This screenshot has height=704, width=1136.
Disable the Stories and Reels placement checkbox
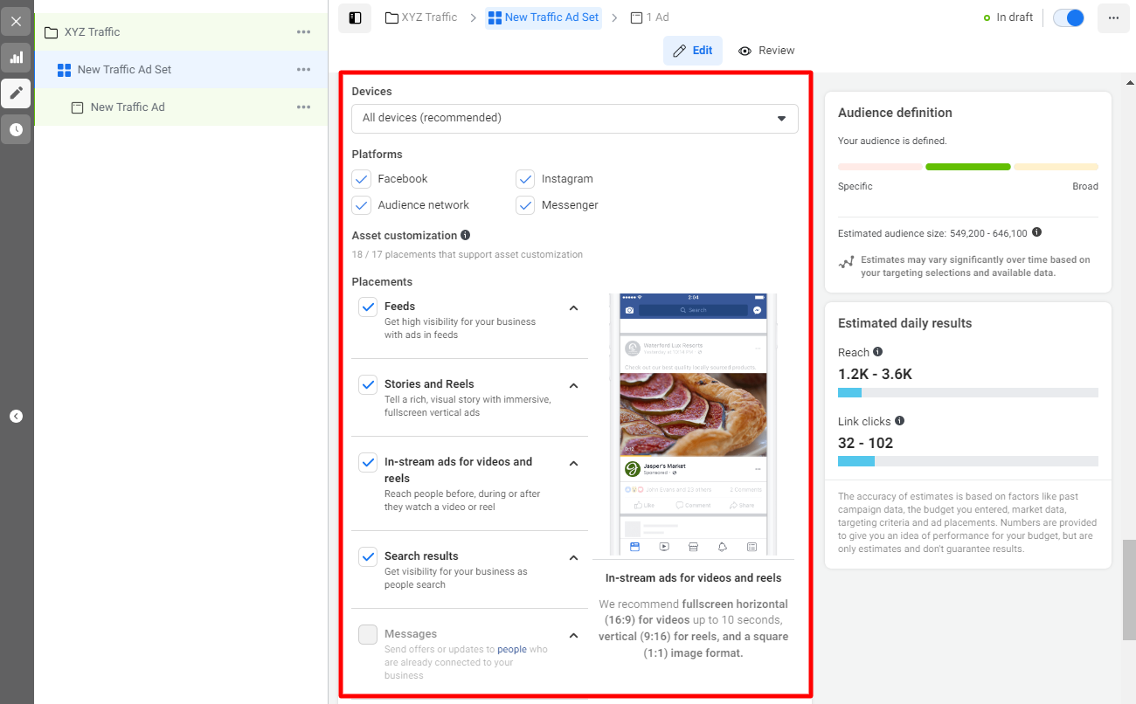(x=368, y=385)
